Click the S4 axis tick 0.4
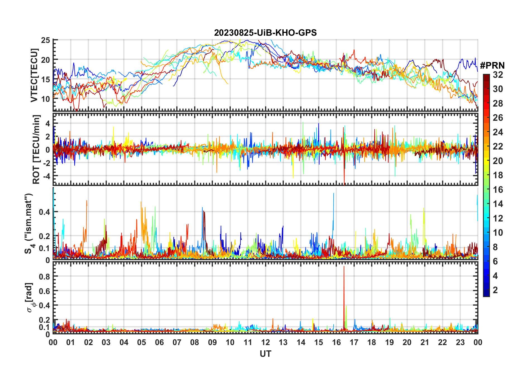Viewport: 531px width, 371px height. click(x=44, y=212)
